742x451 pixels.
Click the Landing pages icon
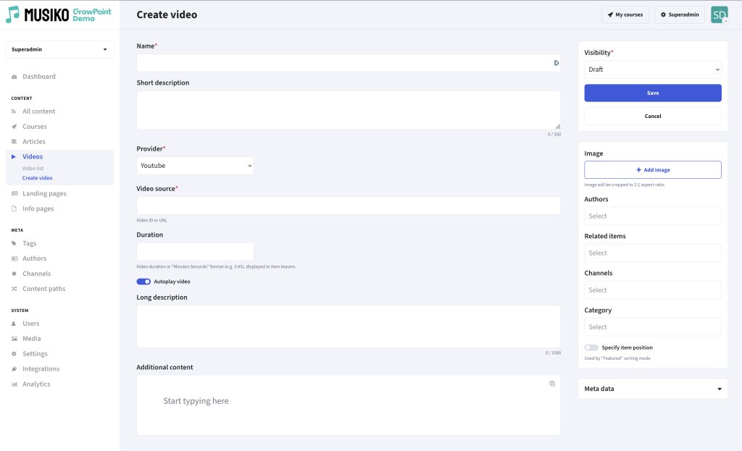[x=14, y=193]
